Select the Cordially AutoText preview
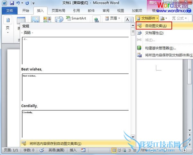The image size is (193, 155). (x=75, y=124)
